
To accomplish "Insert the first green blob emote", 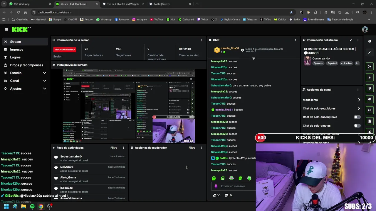I will tap(214, 178).
